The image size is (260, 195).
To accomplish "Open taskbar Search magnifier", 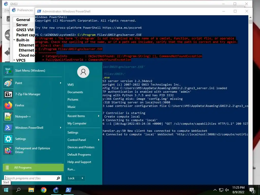I will pos(18,190).
